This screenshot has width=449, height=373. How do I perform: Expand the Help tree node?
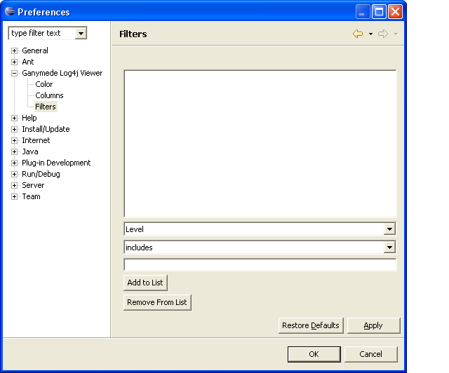[x=14, y=118]
